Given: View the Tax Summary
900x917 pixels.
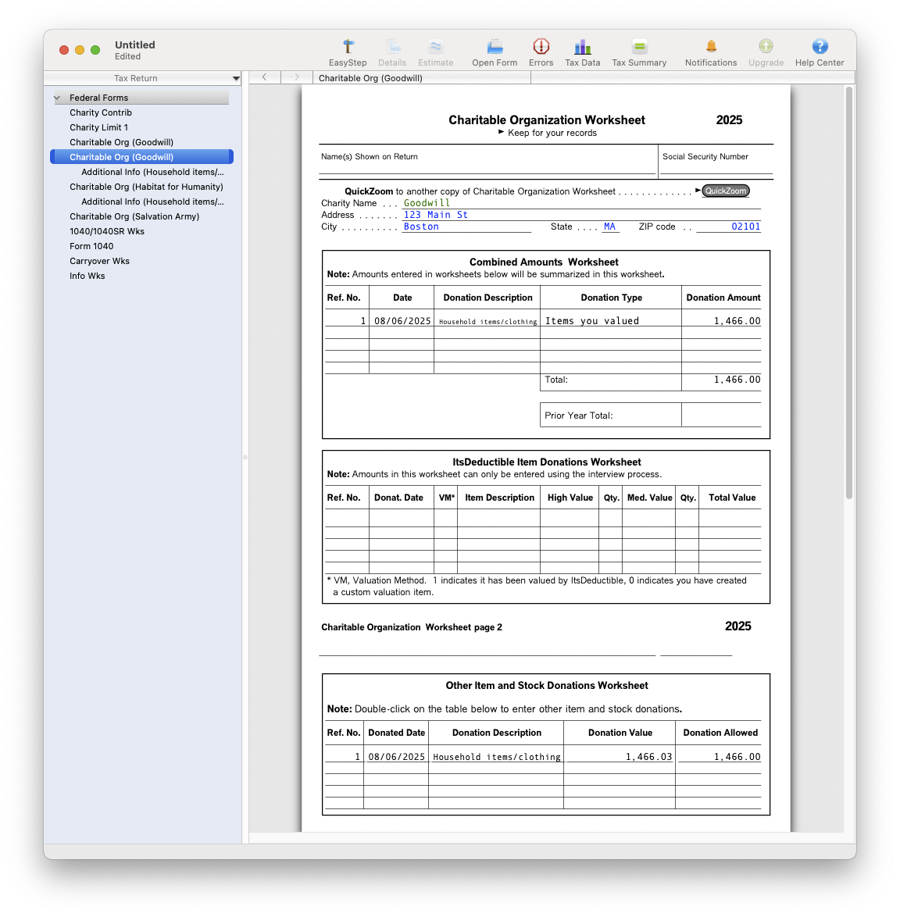Looking at the screenshot, I should pyautogui.click(x=639, y=52).
